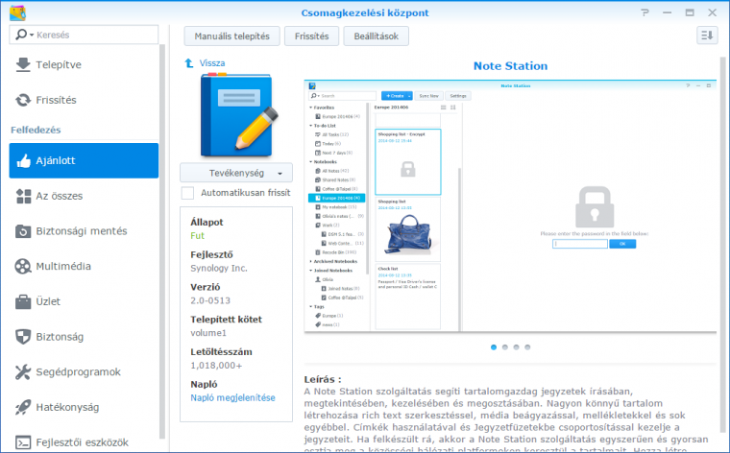Click the Synology Inc. developer text
This screenshot has height=453, width=730.
tap(219, 268)
